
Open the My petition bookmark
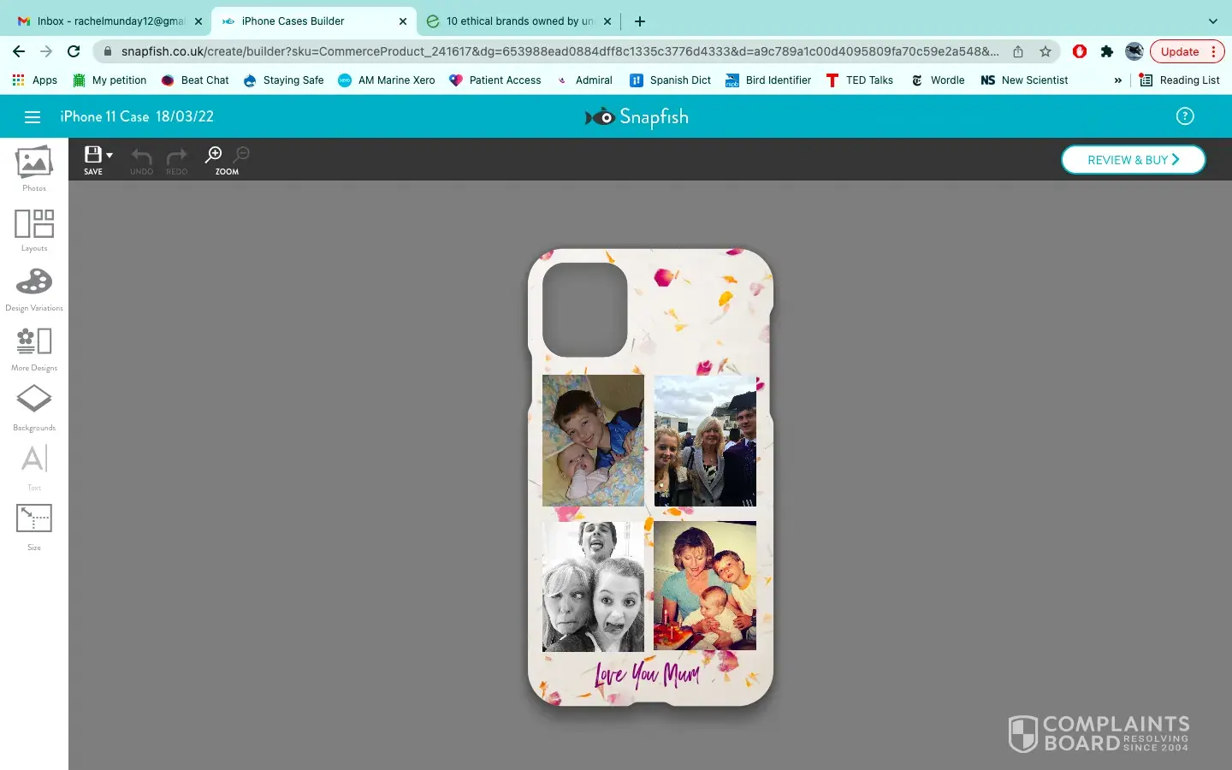pos(110,80)
